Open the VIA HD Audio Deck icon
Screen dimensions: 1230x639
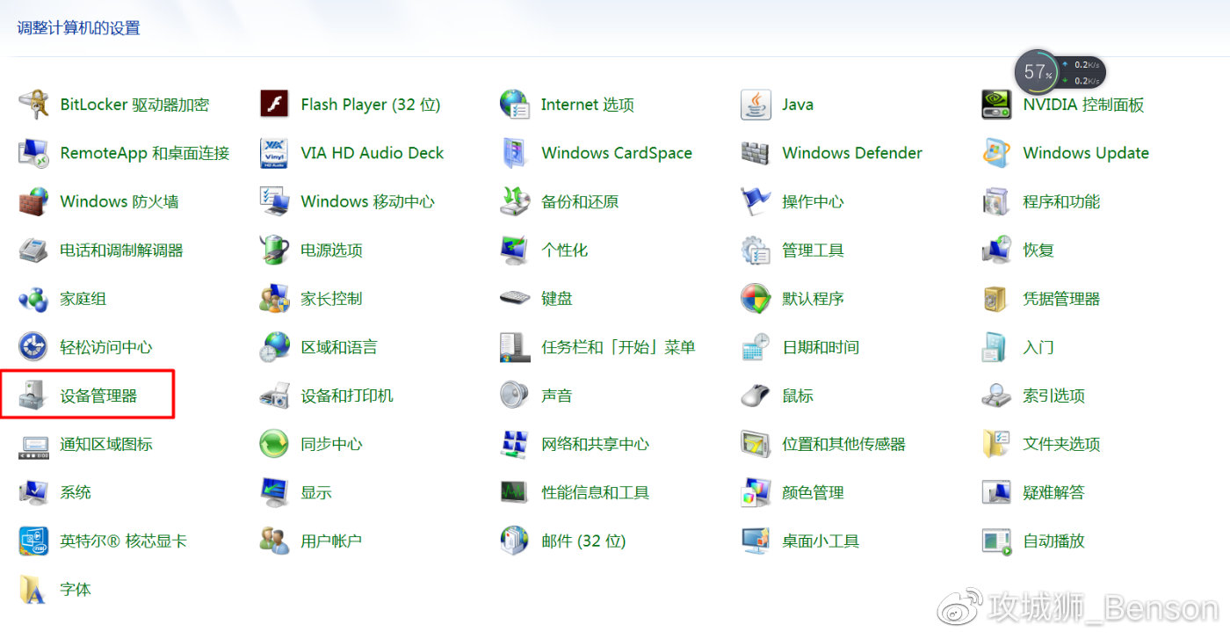[x=274, y=153]
